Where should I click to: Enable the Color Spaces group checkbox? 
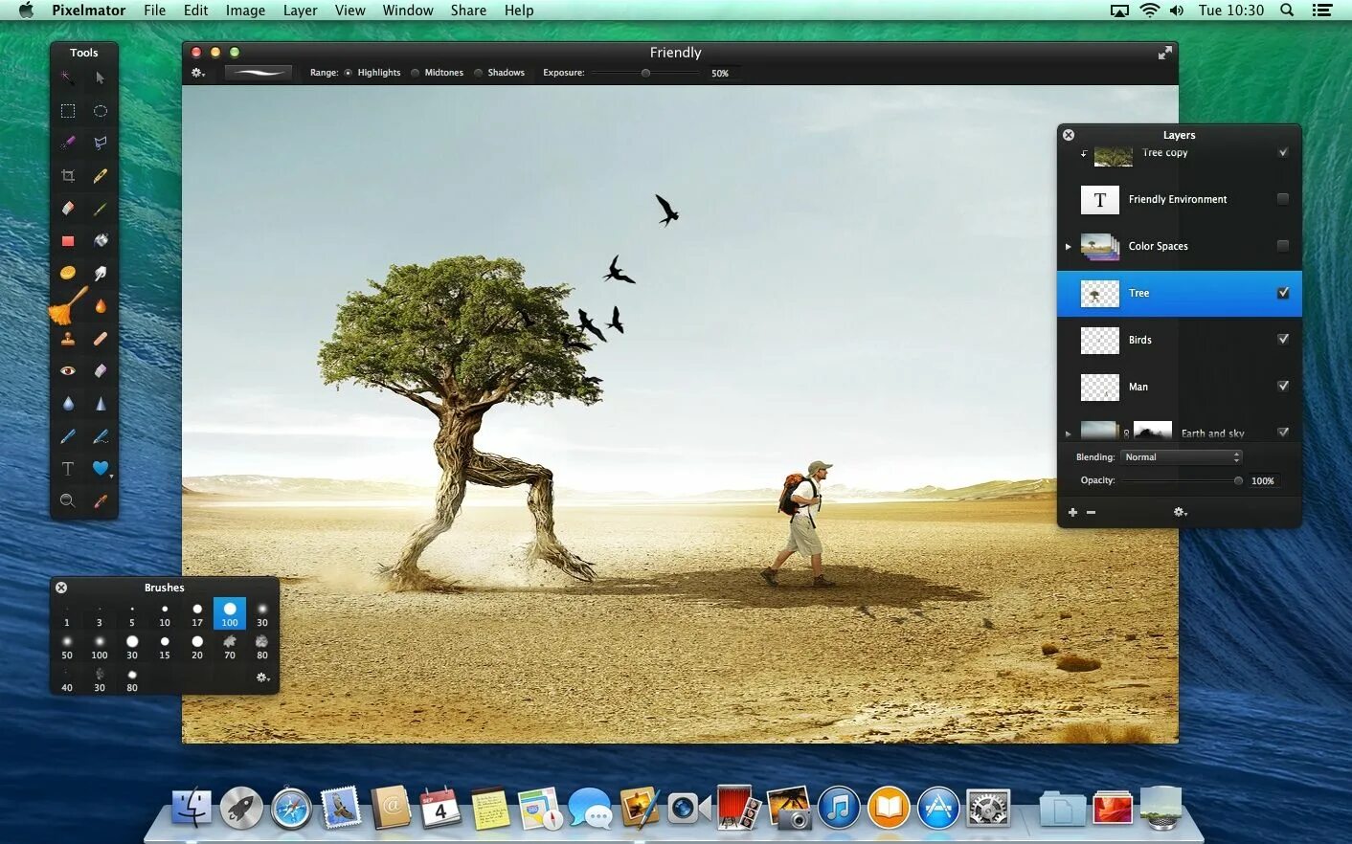pyautogui.click(x=1283, y=246)
